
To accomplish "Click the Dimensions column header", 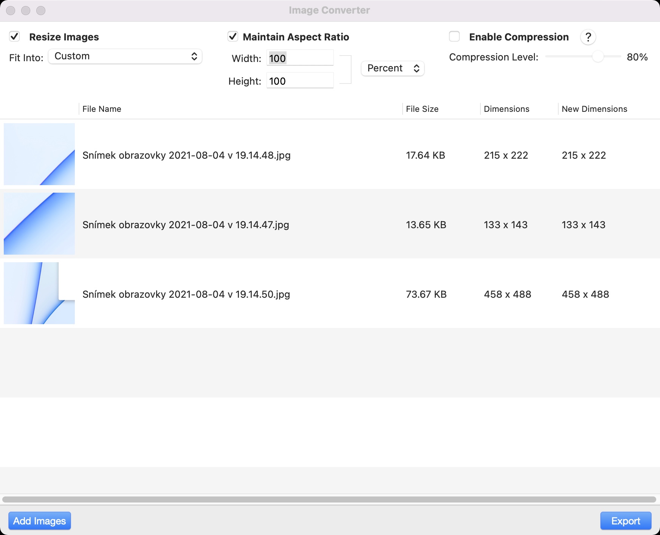I will (507, 109).
